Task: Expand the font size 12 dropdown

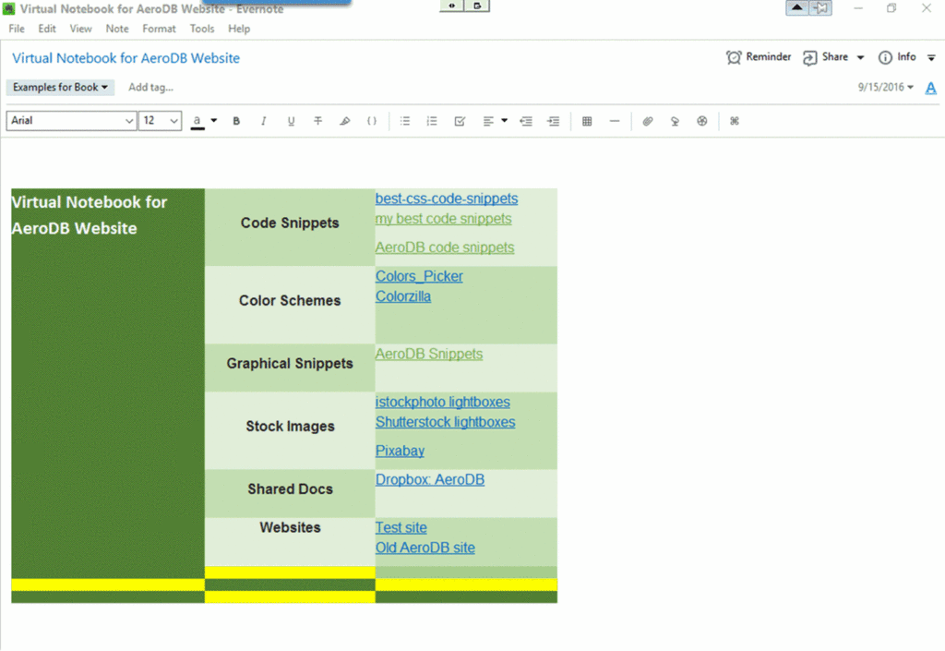Action: (173, 121)
